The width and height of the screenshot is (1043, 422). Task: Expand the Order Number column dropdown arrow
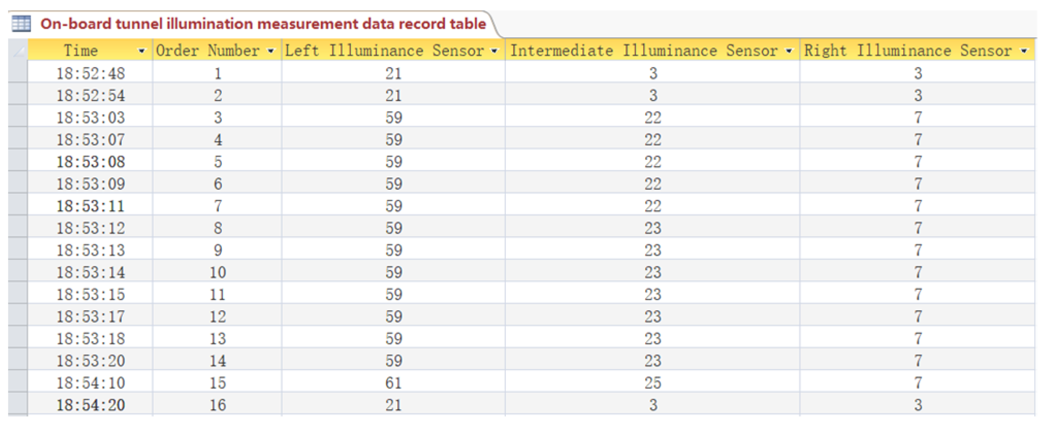270,51
